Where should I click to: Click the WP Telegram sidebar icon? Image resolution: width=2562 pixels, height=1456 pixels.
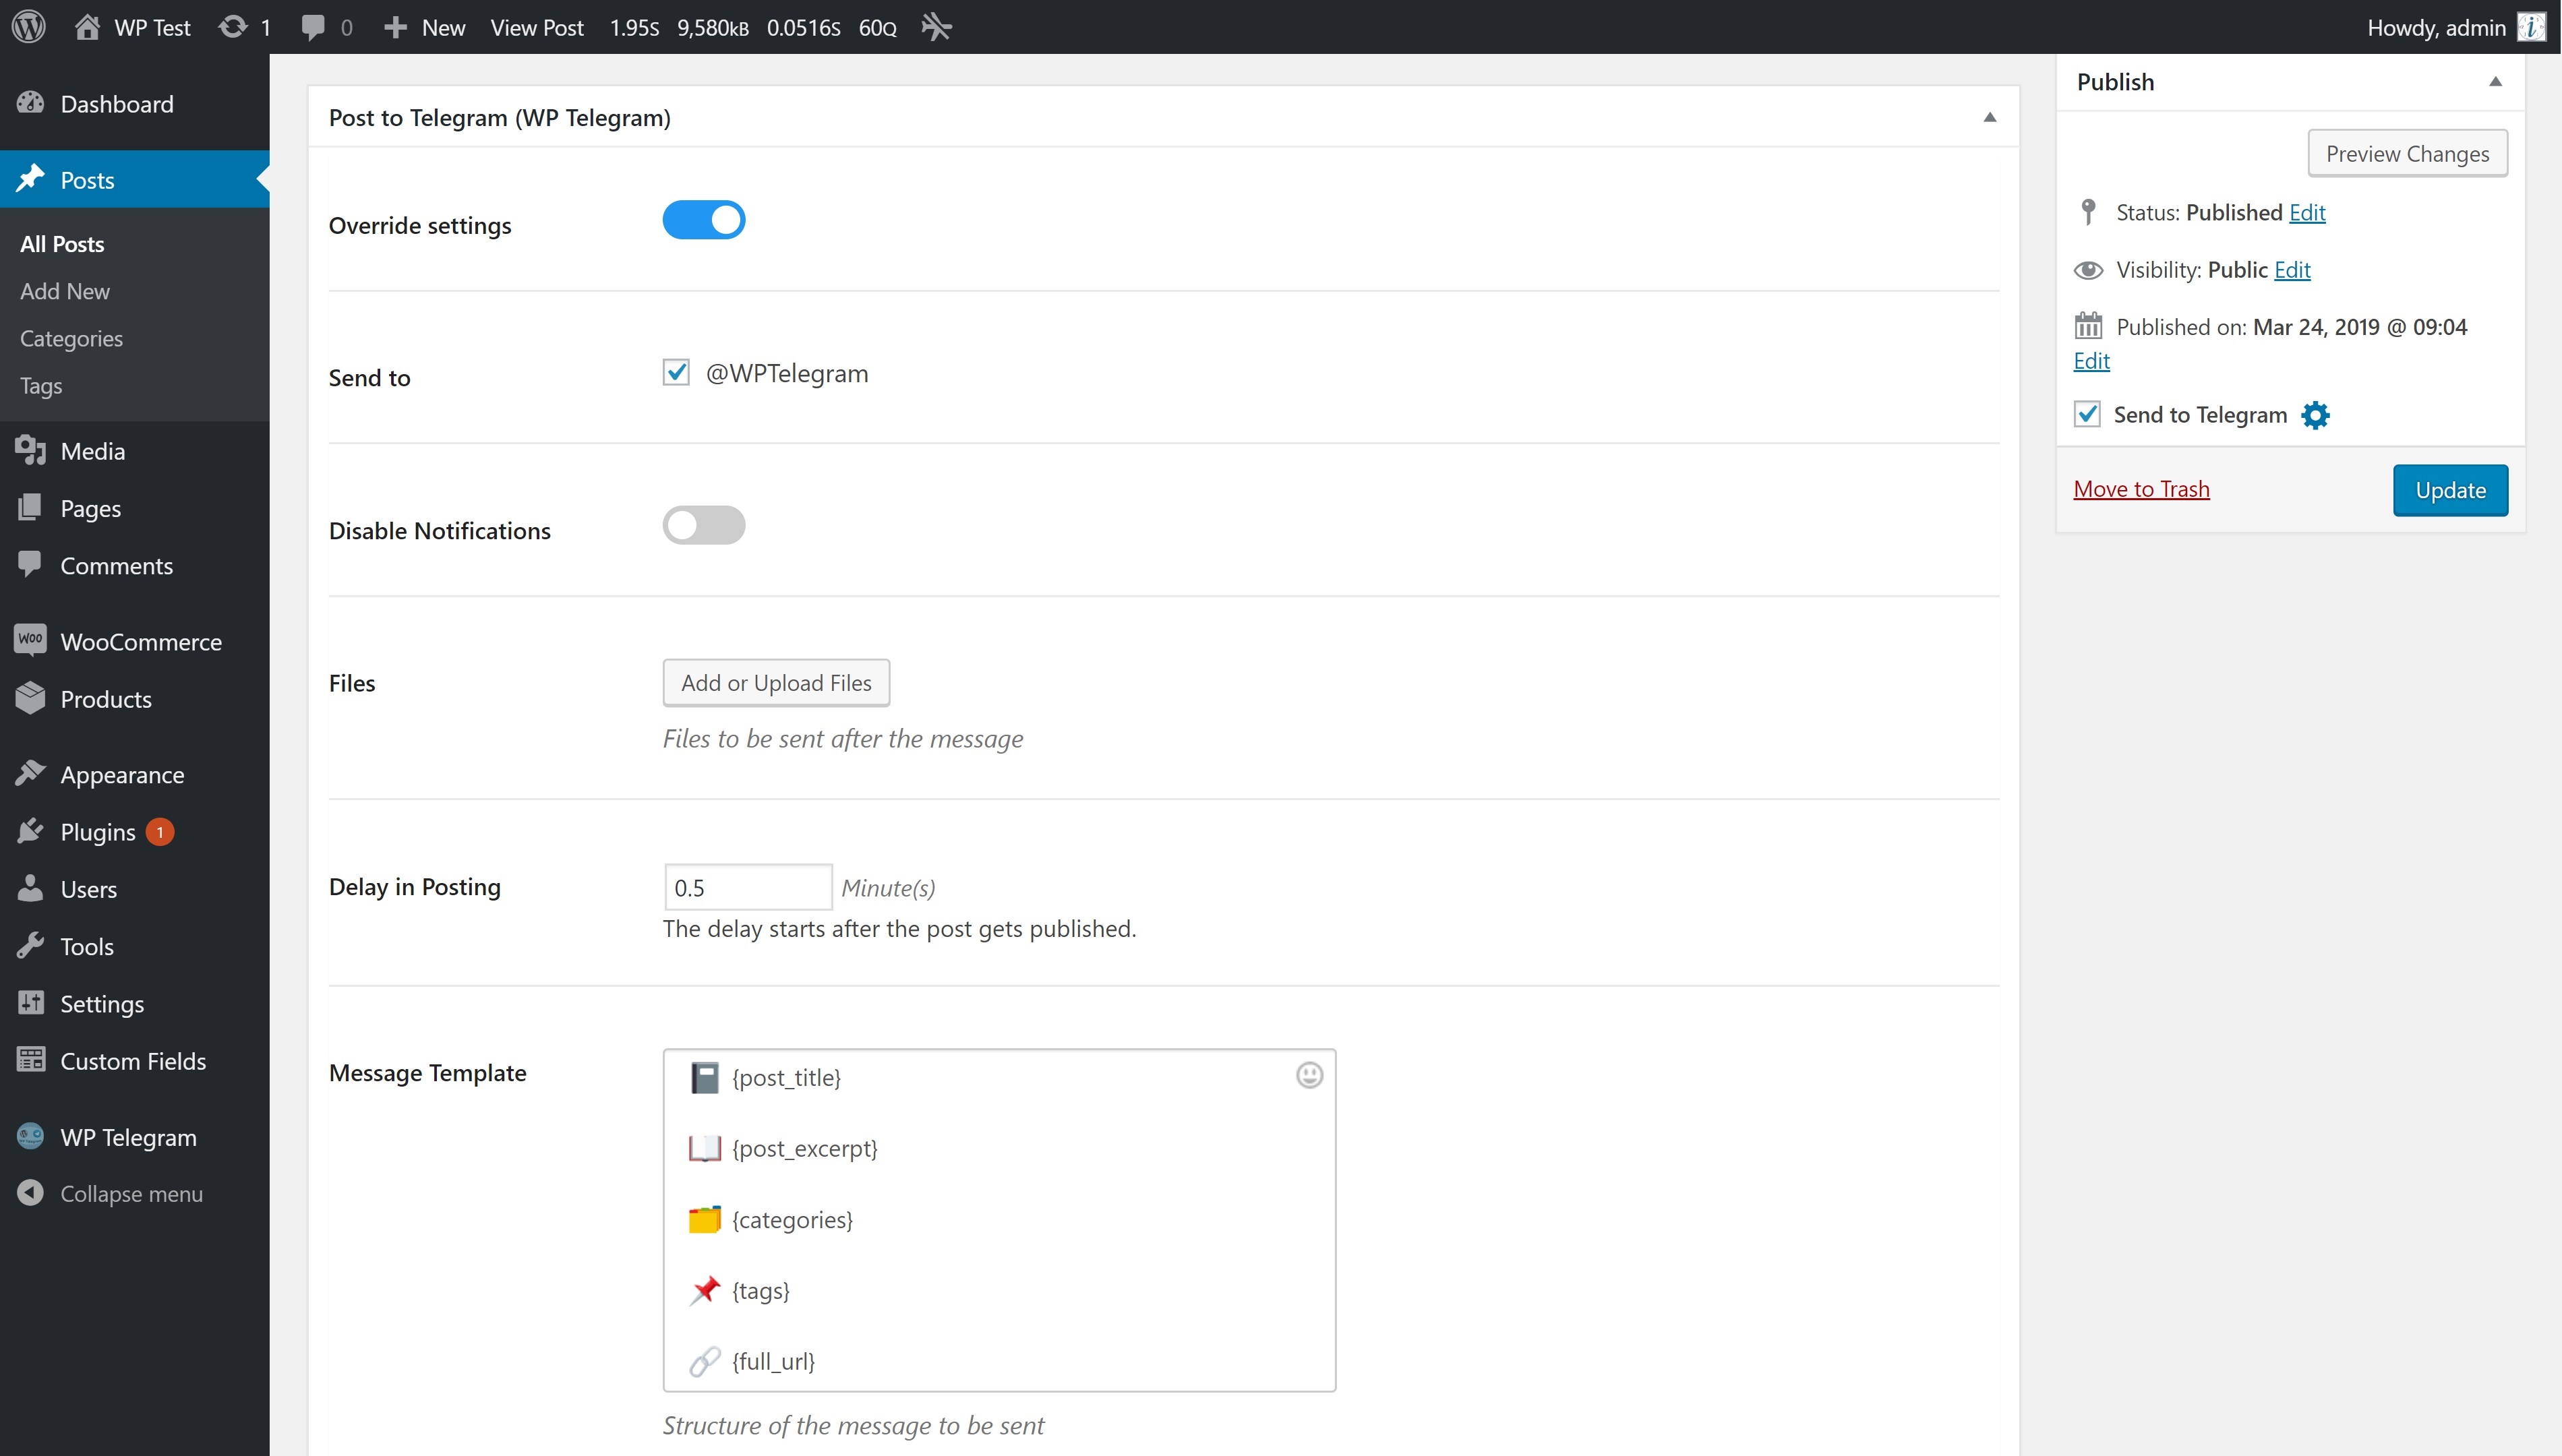pos(30,1136)
